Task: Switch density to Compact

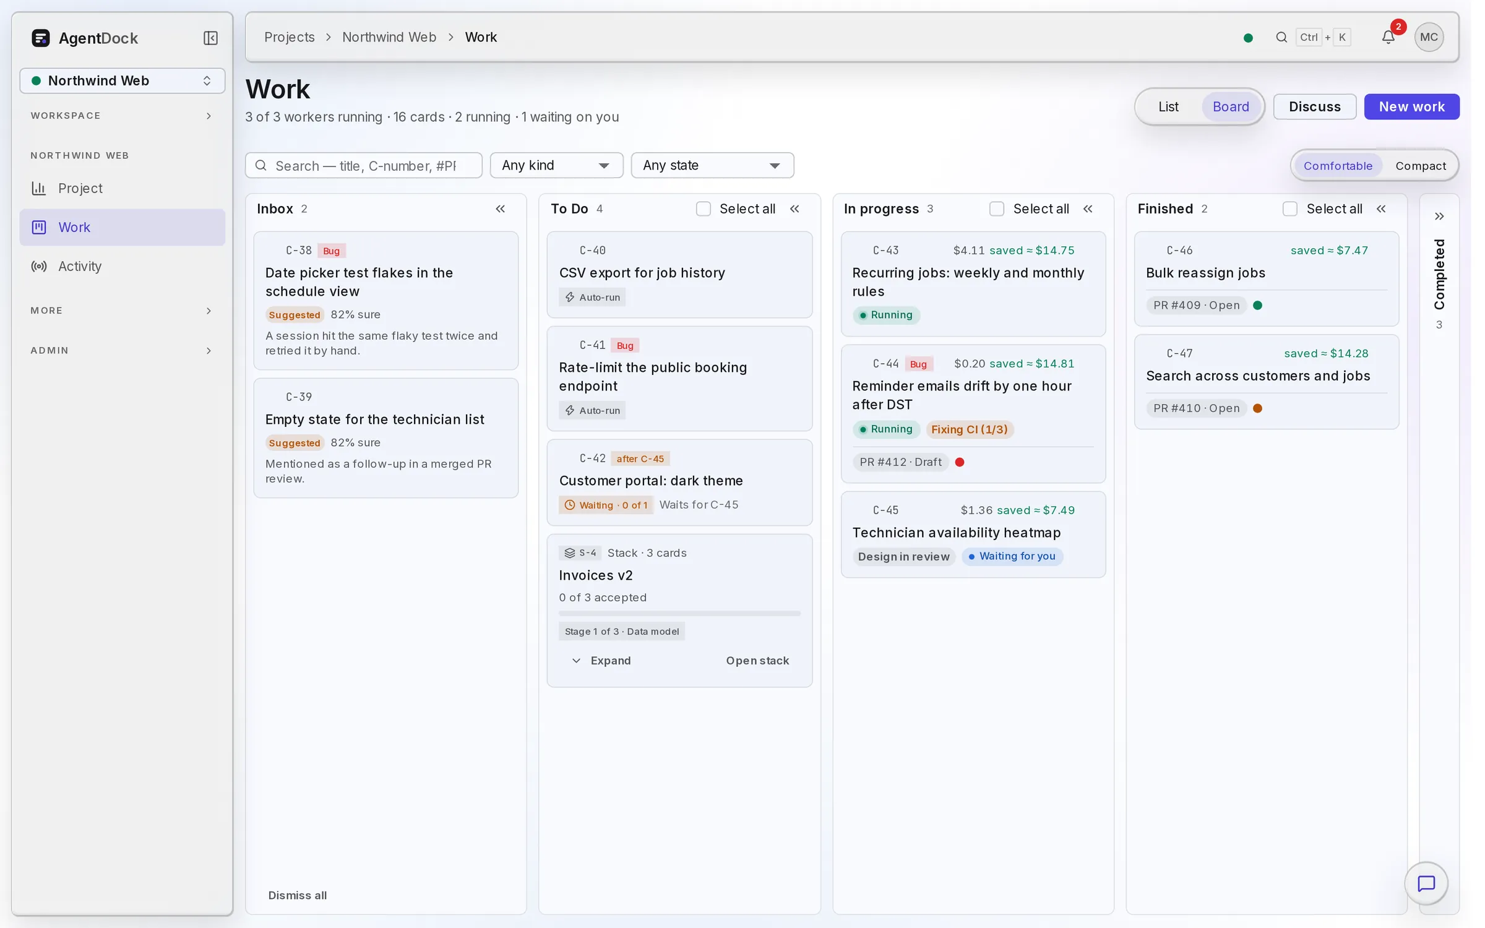Action: [1420, 166]
